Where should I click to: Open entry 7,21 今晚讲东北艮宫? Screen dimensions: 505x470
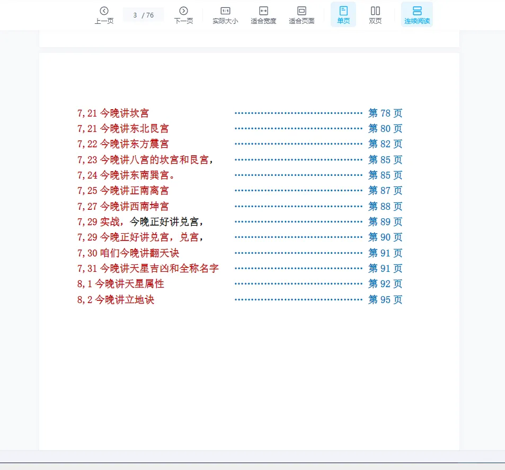pyautogui.click(x=123, y=129)
